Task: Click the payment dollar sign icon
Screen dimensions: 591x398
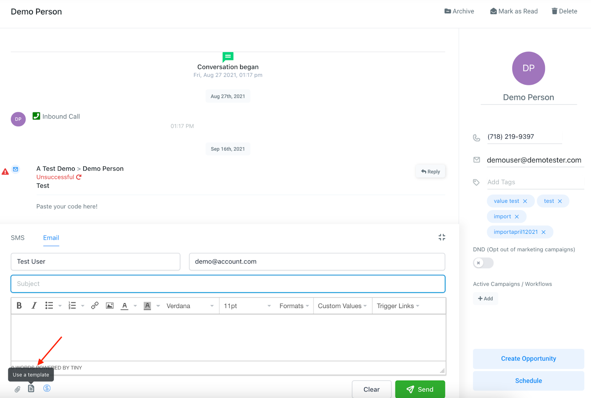Action: point(47,388)
